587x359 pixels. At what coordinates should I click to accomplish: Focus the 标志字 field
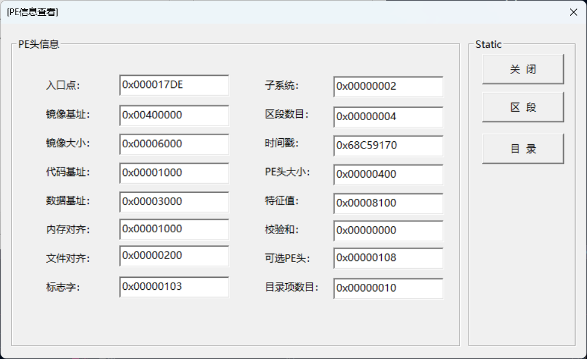coord(174,287)
